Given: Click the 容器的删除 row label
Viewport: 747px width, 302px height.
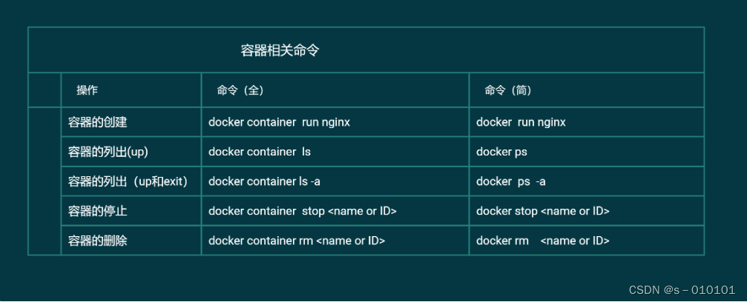Looking at the screenshot, I should point(98,241).
